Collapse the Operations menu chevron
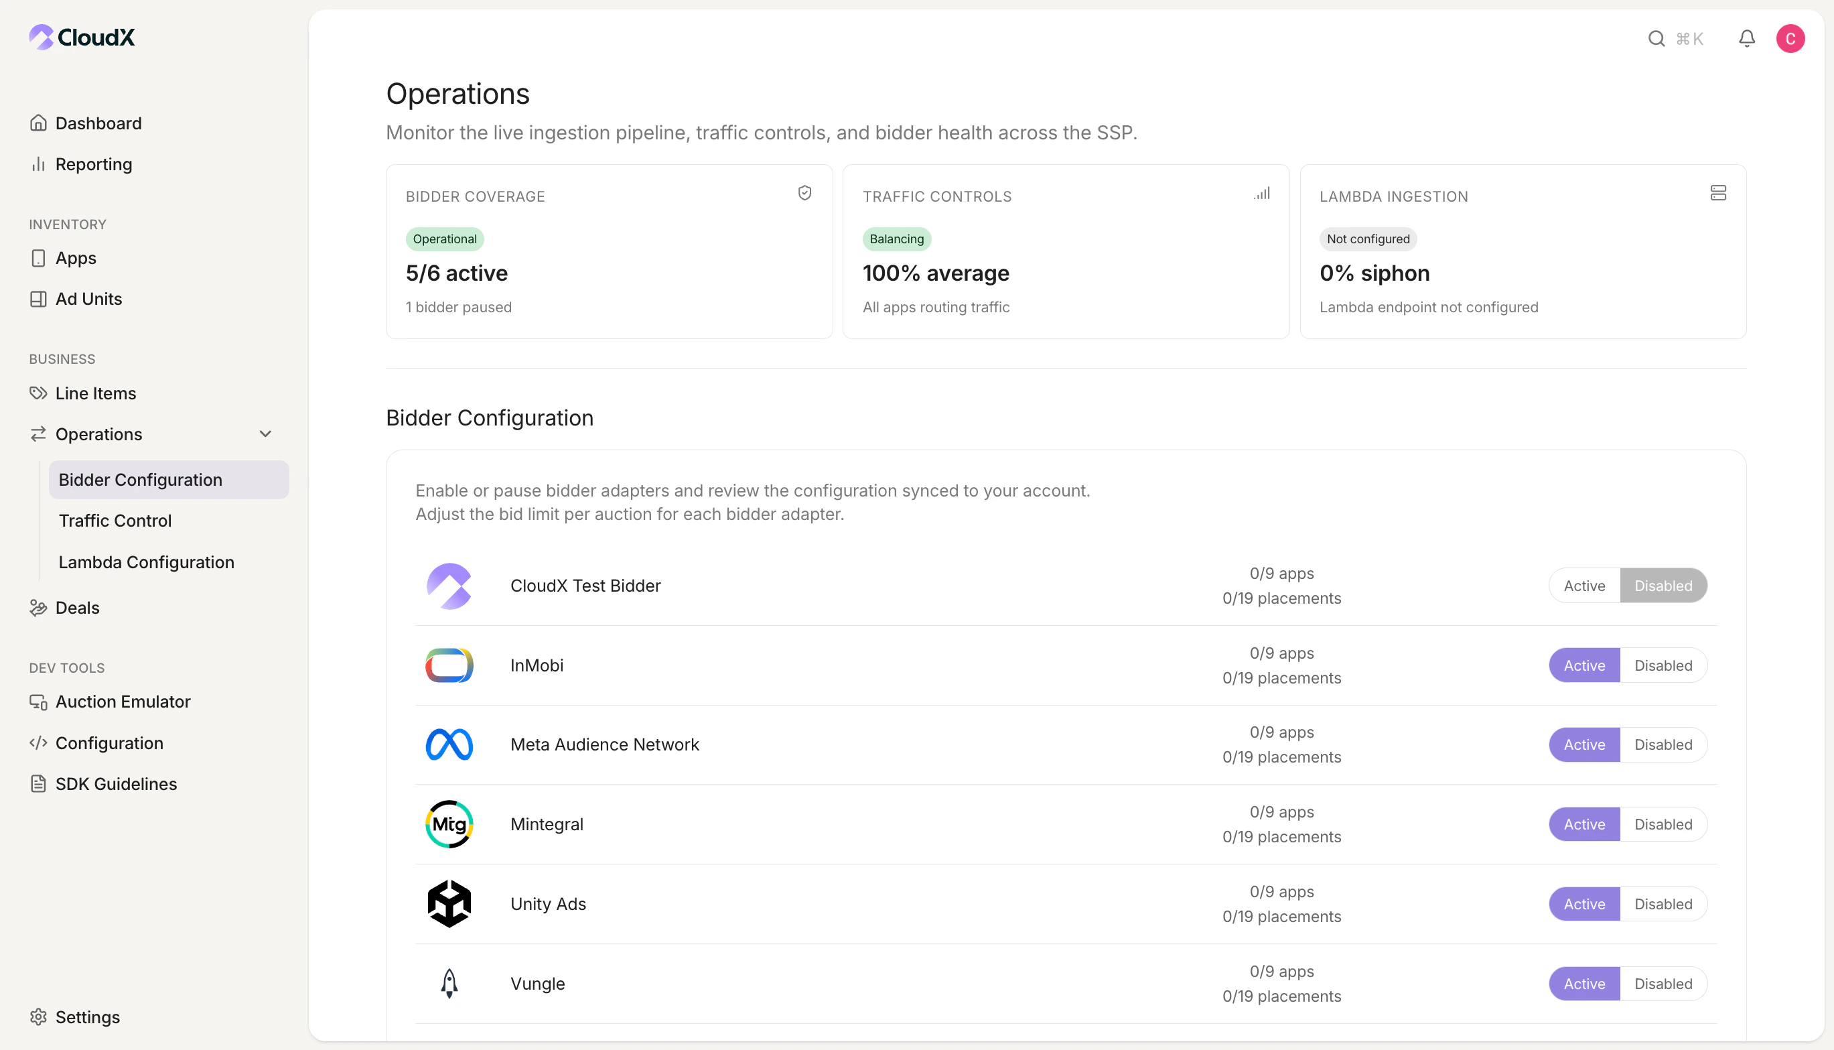This screenshot has width=1834, height=1050. tap(265, 434)
